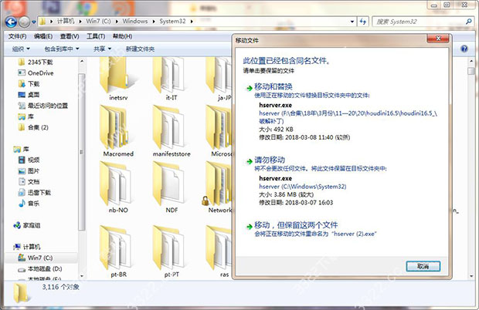
Task: Open the 文件(F) menu
Action: [x=17, y=36]
